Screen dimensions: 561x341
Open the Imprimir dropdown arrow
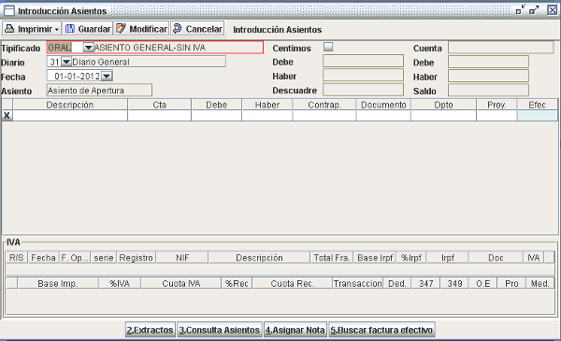coord(56,30)
